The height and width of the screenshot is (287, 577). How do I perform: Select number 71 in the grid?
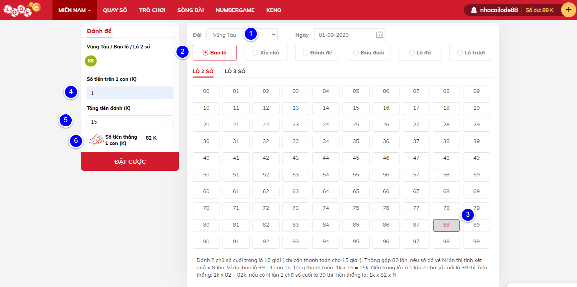click(236, 208)
